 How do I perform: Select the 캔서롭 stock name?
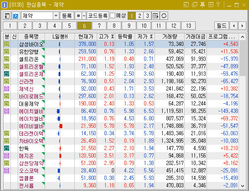click(x=26, y=186)
